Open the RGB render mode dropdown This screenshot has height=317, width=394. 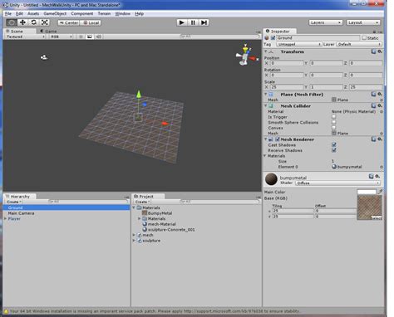coord(62,37)
